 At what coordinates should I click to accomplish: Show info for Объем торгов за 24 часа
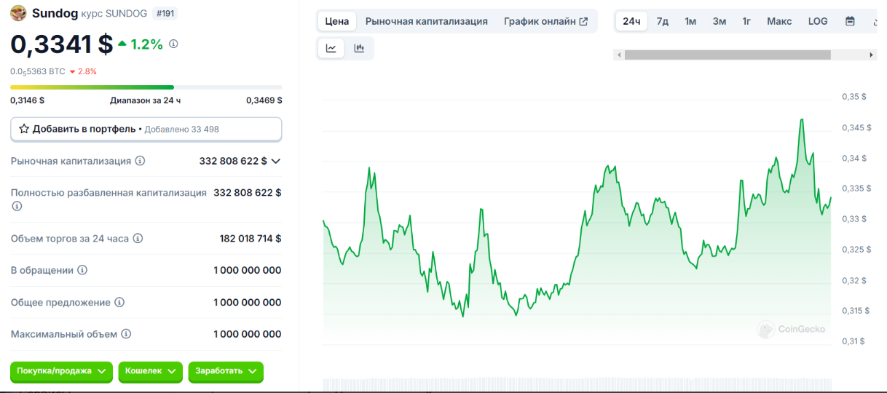(138, 238)
